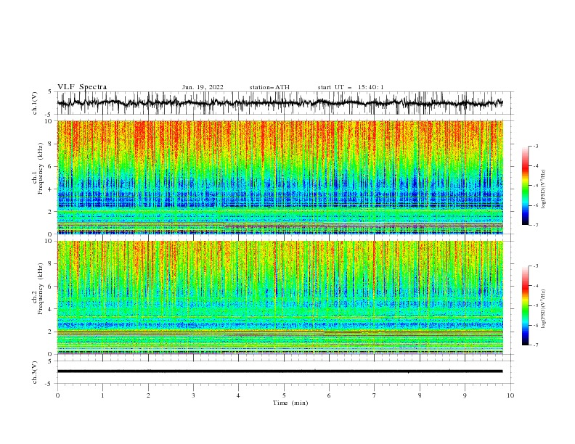Click tick '10' on the Time axis
Screen dimensions: 575x444
tap(510, 395)
